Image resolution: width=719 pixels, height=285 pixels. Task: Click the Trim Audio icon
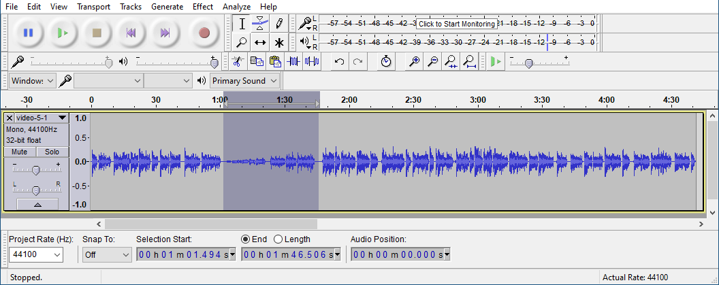pyautogui.click(x=293, y=61)
